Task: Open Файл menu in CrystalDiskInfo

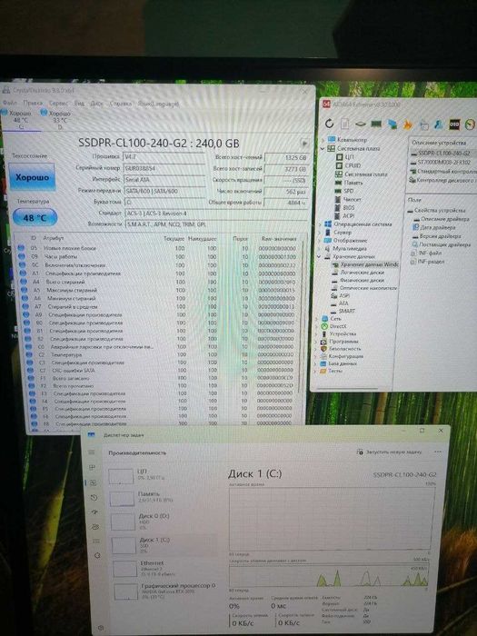Action: (x=10, y=103)
